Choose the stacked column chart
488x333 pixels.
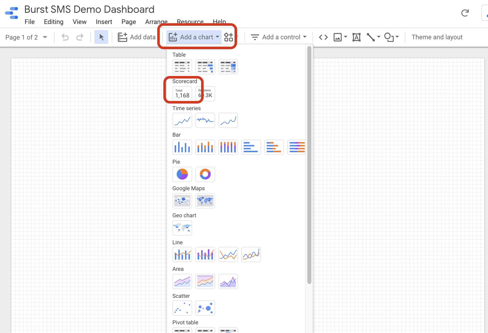click(x=205, y=147)
